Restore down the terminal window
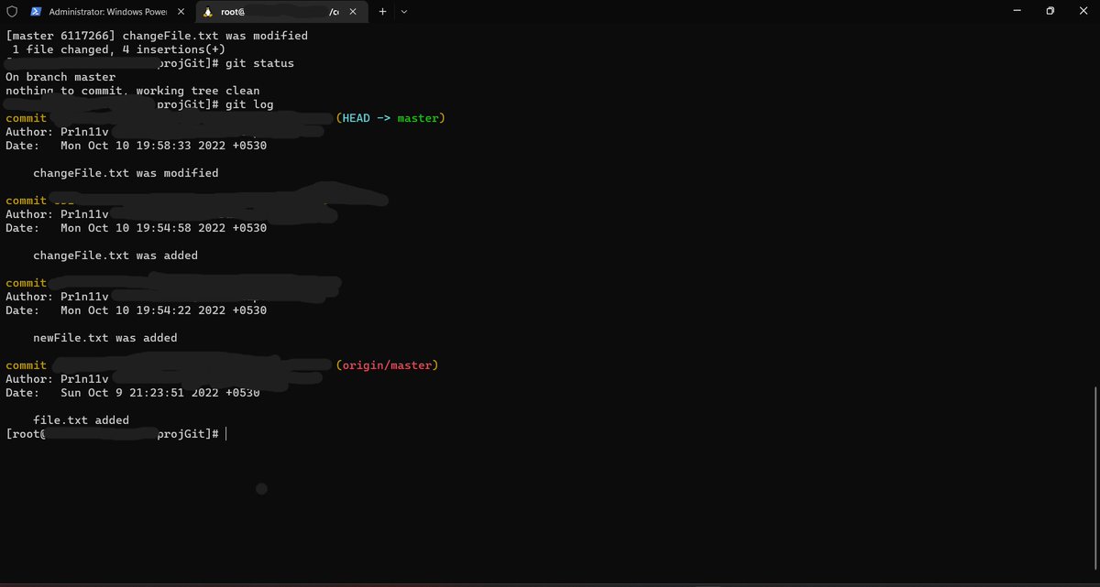This screenshot has width=1100, height=587. click(x=1050, y=11)
